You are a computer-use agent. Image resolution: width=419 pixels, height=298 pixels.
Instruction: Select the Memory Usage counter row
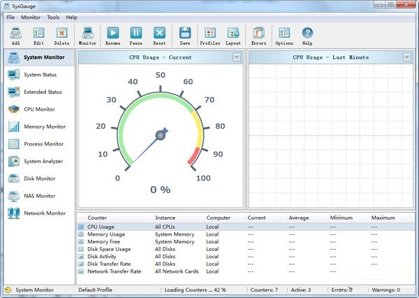pos(106,234)
